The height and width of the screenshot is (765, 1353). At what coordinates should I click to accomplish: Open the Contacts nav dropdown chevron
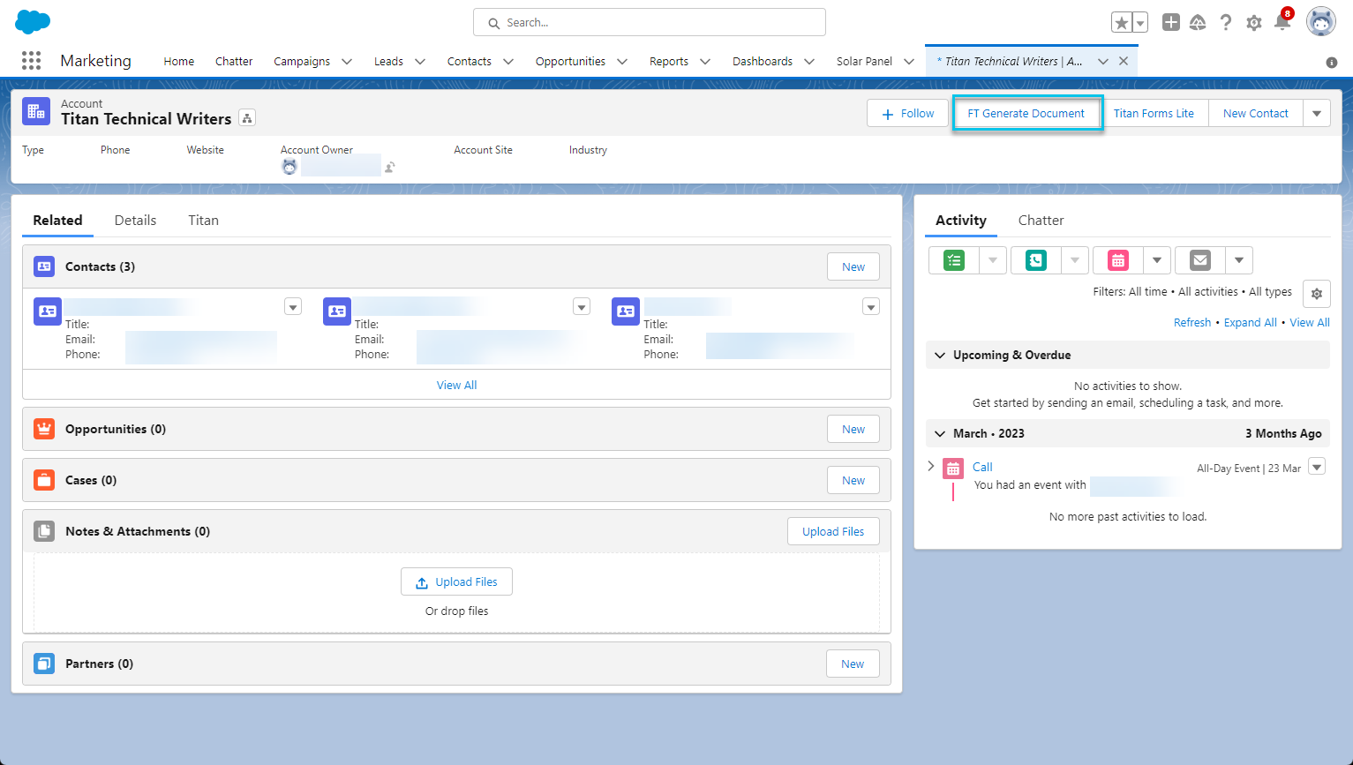click(508, 61)
